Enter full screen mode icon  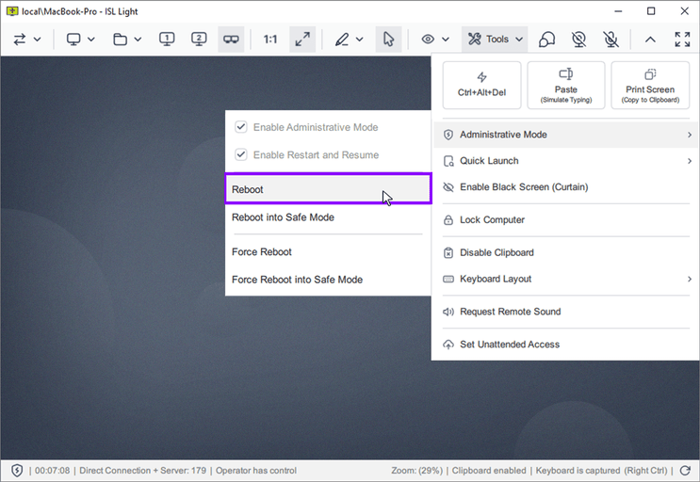(x=682, y=40)
